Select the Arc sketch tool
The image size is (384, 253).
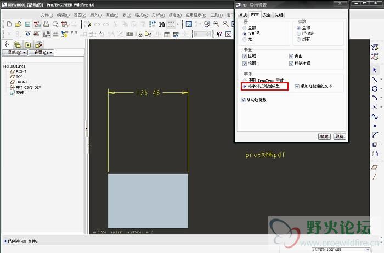point(375,98)
